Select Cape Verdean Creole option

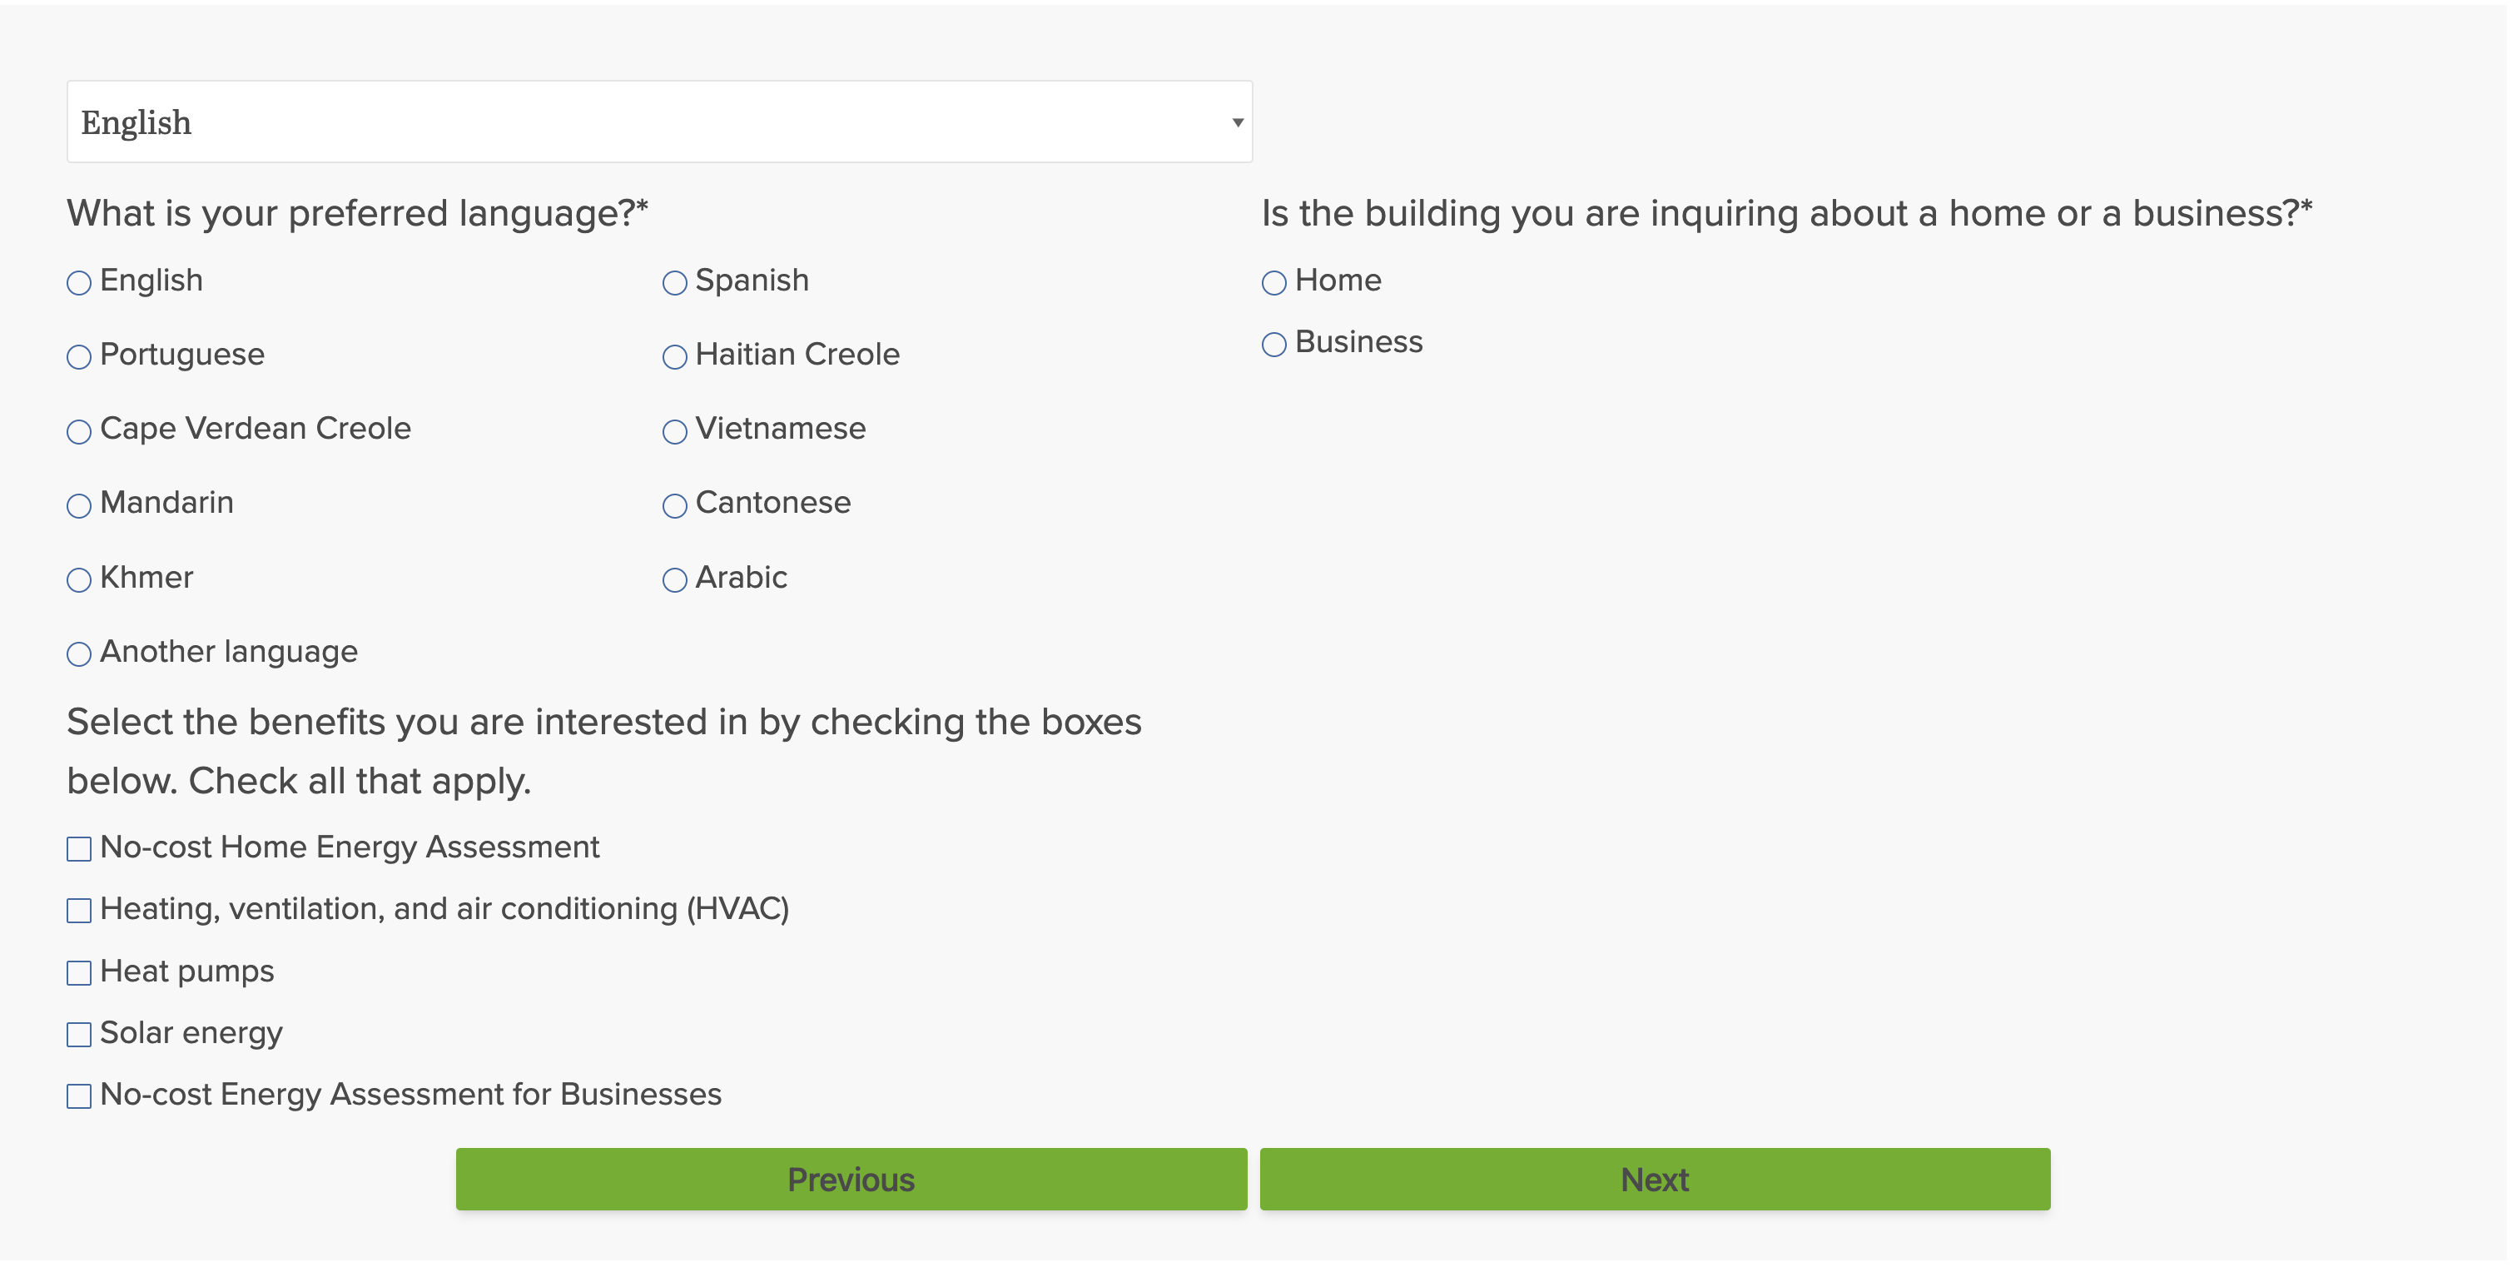click(x=79, y=431)
